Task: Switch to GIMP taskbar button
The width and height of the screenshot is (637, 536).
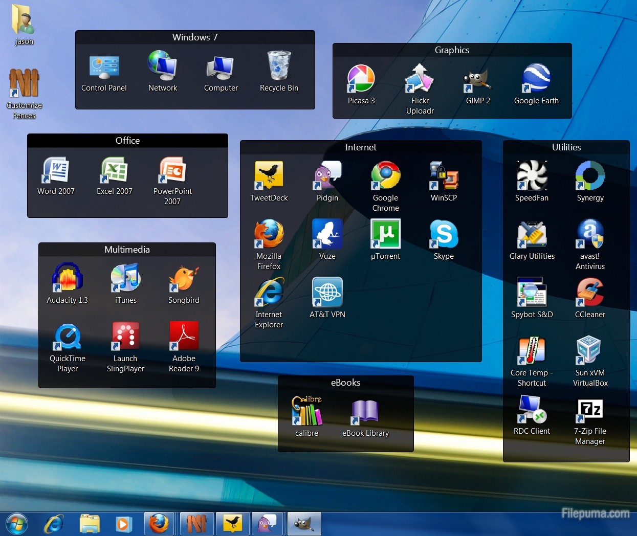Action: pyautogui.click(x=304, y=524)
